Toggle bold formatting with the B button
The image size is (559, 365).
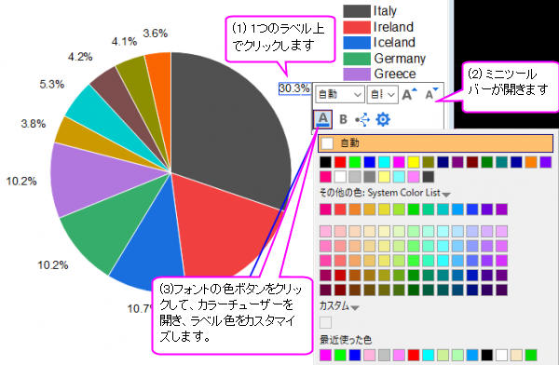(x=343, y=119)
